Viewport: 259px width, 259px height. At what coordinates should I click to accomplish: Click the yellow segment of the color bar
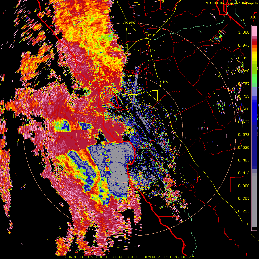(x=254, y=57)
